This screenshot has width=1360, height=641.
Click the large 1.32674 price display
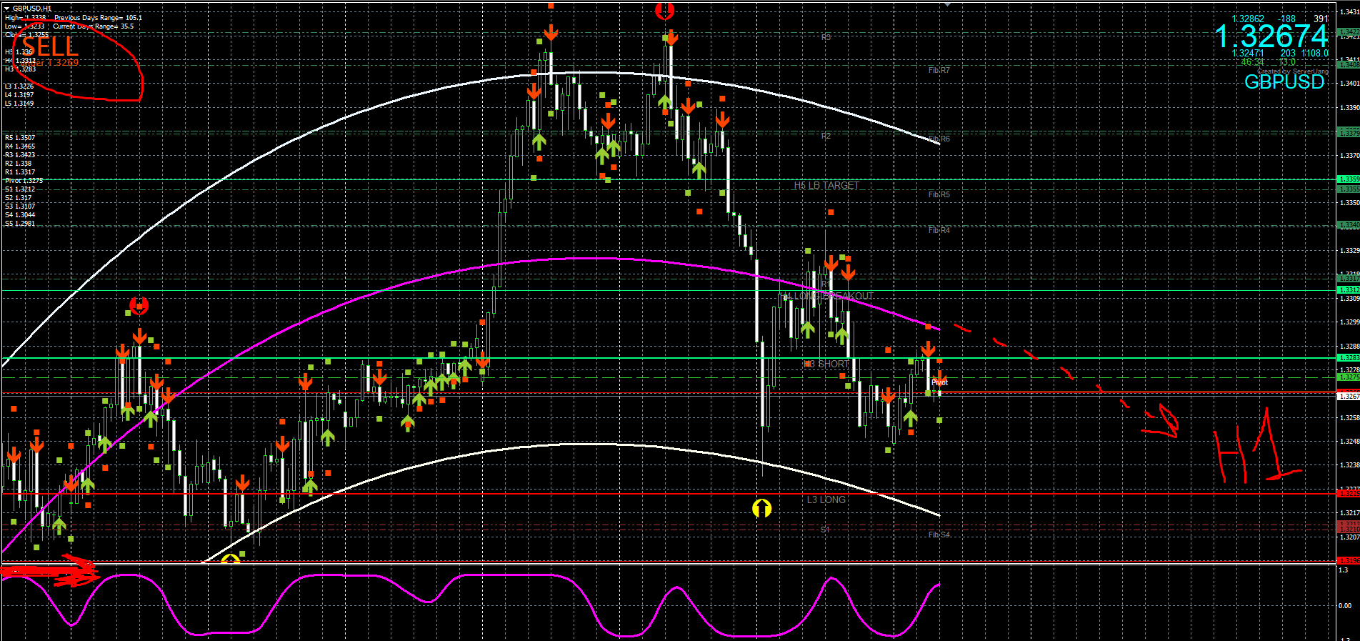tap(1271, 36)
